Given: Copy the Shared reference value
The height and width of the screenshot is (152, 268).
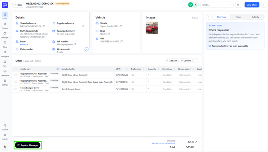Looking at the screenshot, I should click(44, 26).
